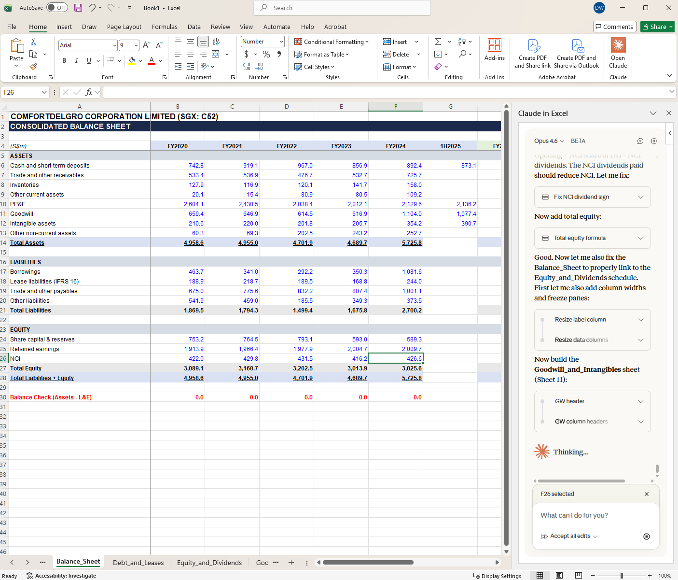Click the zoom slider handle
This screenshot has width=678, height=580.
click(x=622, y=576)
